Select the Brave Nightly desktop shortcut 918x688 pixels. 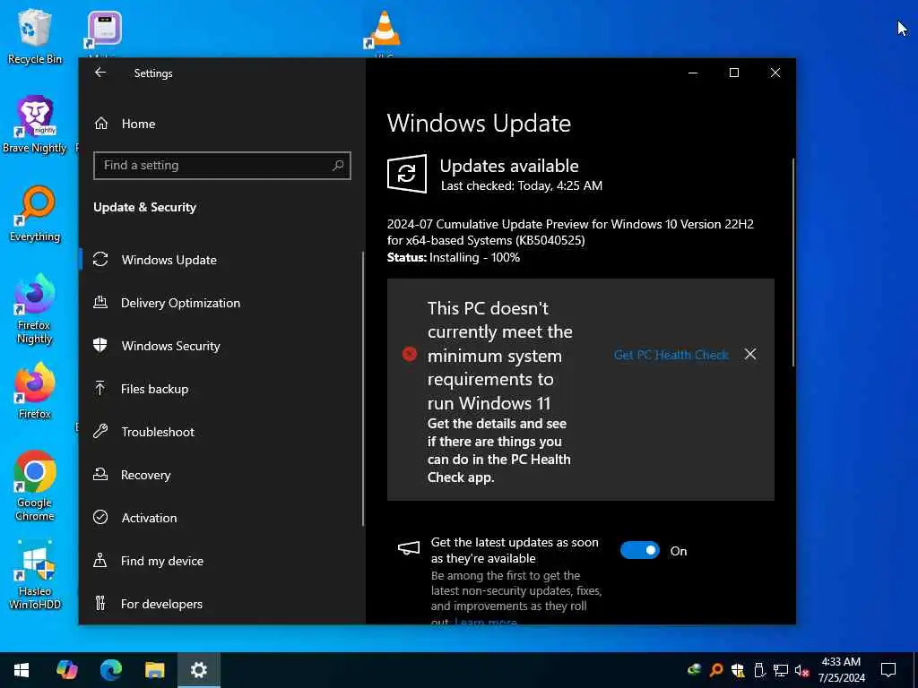[x=35, y=125]
